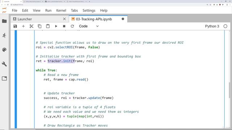
Task: Open the File menu
Action: [x=14, y=10]
